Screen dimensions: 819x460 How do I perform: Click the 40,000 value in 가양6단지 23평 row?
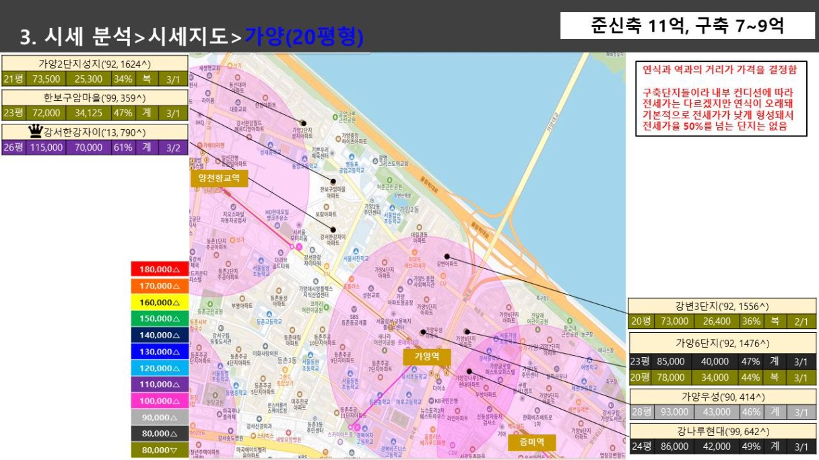716,361
